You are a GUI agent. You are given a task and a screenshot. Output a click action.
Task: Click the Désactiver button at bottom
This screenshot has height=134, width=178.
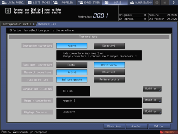pyautogui.click(x=114, y=126)
